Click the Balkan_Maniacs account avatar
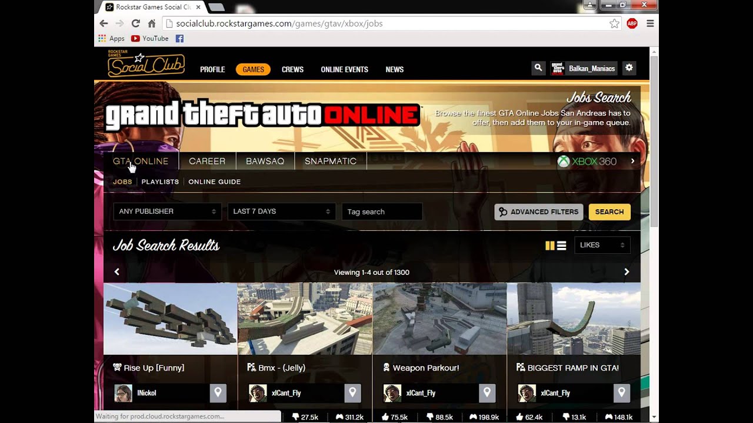 point(558,68)
